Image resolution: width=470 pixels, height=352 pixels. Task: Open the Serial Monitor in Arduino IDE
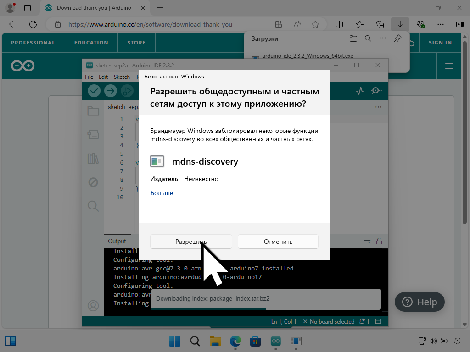click(376, 90)
